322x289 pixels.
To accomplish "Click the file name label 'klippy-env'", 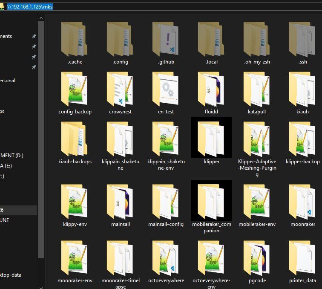I will pyautogui.click(x=75, y=224).
